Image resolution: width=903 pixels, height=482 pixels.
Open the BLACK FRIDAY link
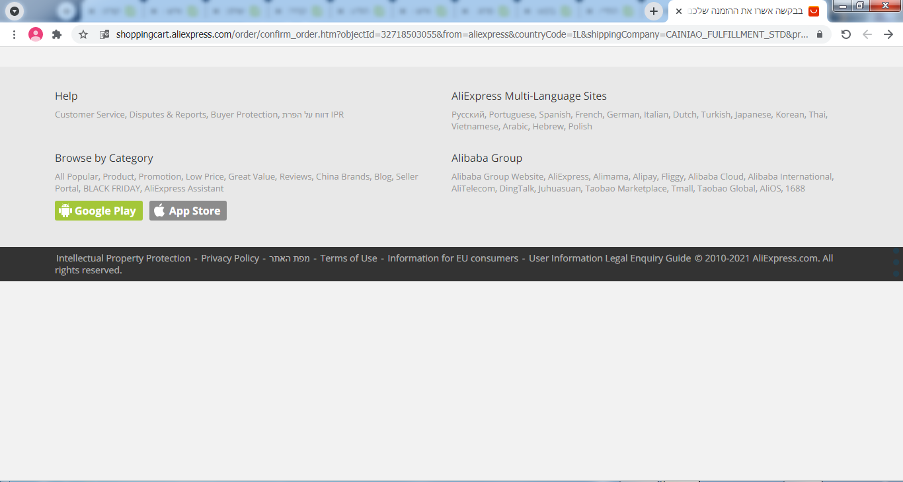click(x=112, y=188)
